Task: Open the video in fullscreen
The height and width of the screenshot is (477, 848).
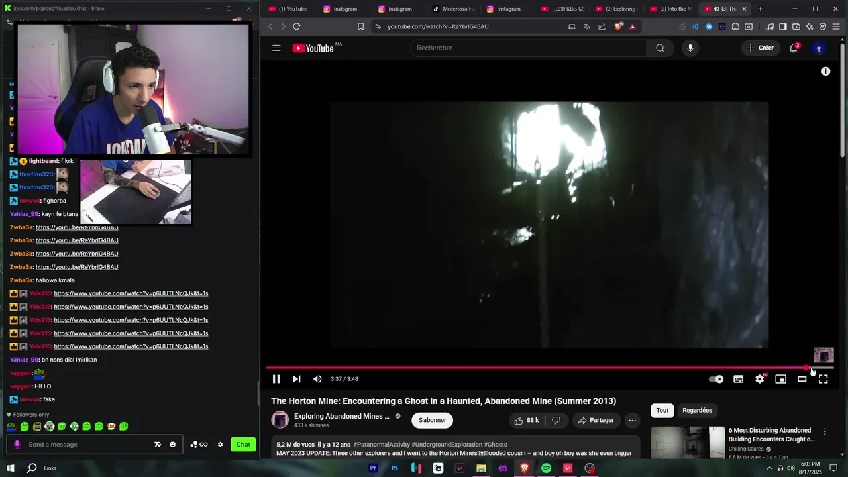Action: click(x=823, y=379)
